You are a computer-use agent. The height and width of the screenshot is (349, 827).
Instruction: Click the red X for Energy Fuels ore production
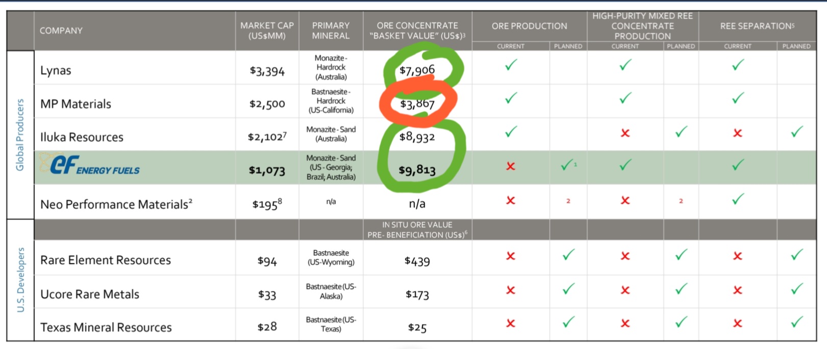tap(511, 166)
